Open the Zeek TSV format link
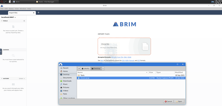This screenshot has height=106, width=222. pyautogui.click(x=120, y=57)
